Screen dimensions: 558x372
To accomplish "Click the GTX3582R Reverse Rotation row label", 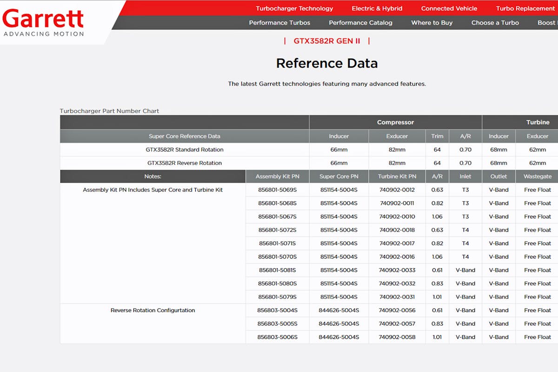I will tap(185, 163).
